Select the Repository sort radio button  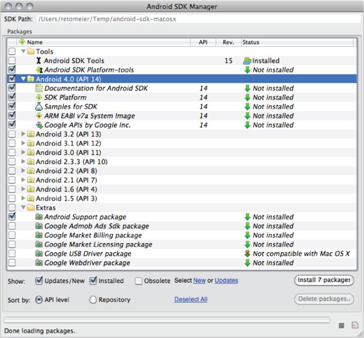(93, 300)
